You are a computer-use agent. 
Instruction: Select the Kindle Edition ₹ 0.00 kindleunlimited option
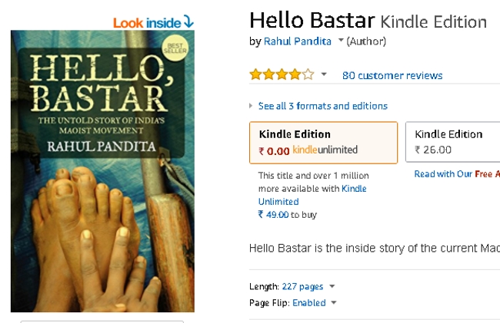pyautogui.click(x=323, y=142)
